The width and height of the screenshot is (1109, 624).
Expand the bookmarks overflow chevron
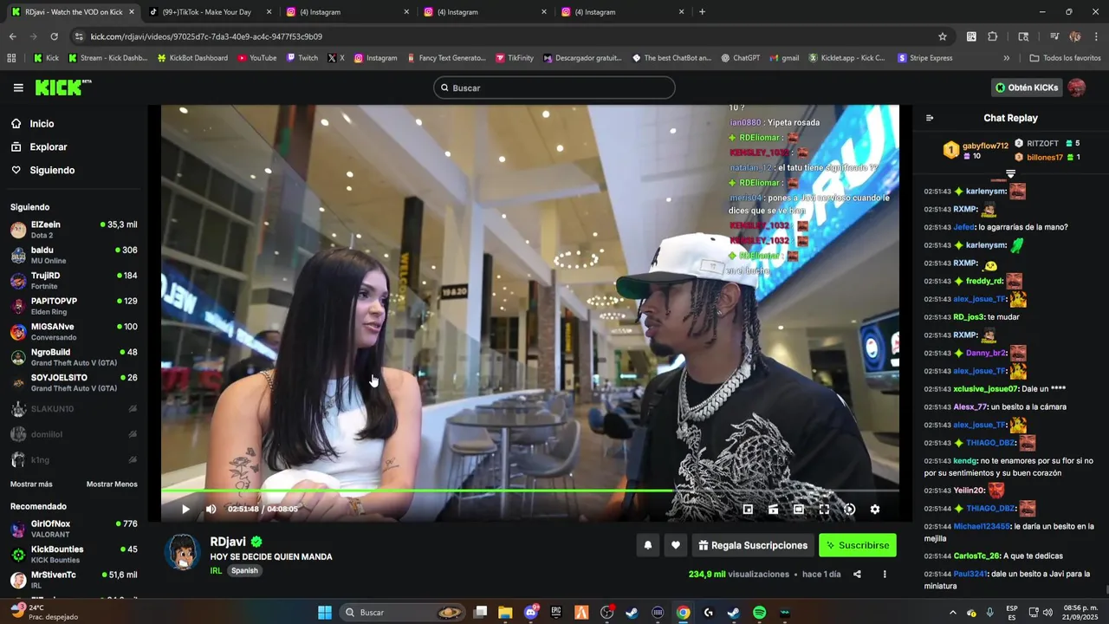1006,58
